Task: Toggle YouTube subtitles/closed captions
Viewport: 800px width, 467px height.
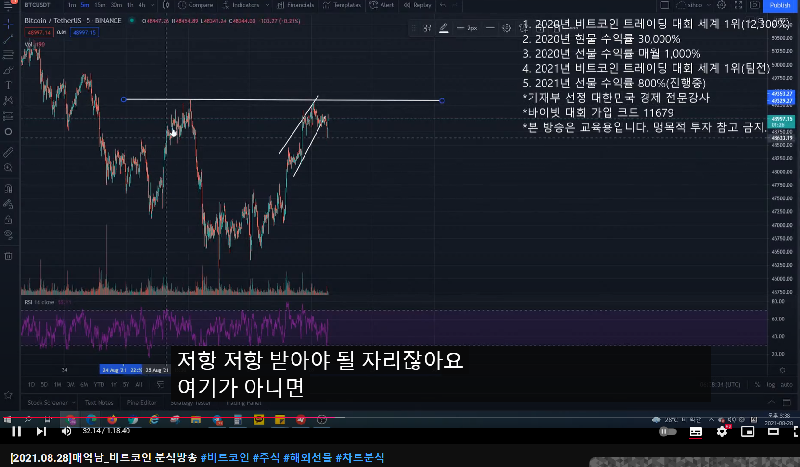Action: pos(696,431)
